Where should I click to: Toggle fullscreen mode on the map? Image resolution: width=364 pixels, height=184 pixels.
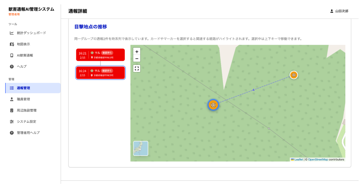click(136, 68)
